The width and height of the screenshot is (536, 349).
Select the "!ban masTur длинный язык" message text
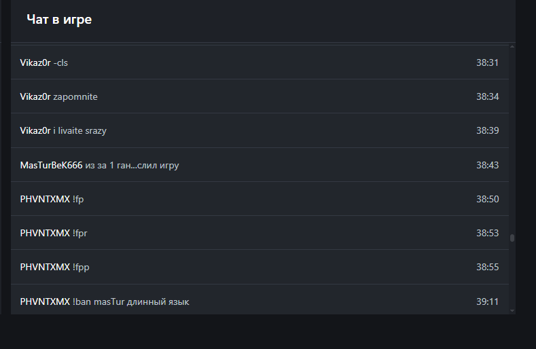point(130,301)
